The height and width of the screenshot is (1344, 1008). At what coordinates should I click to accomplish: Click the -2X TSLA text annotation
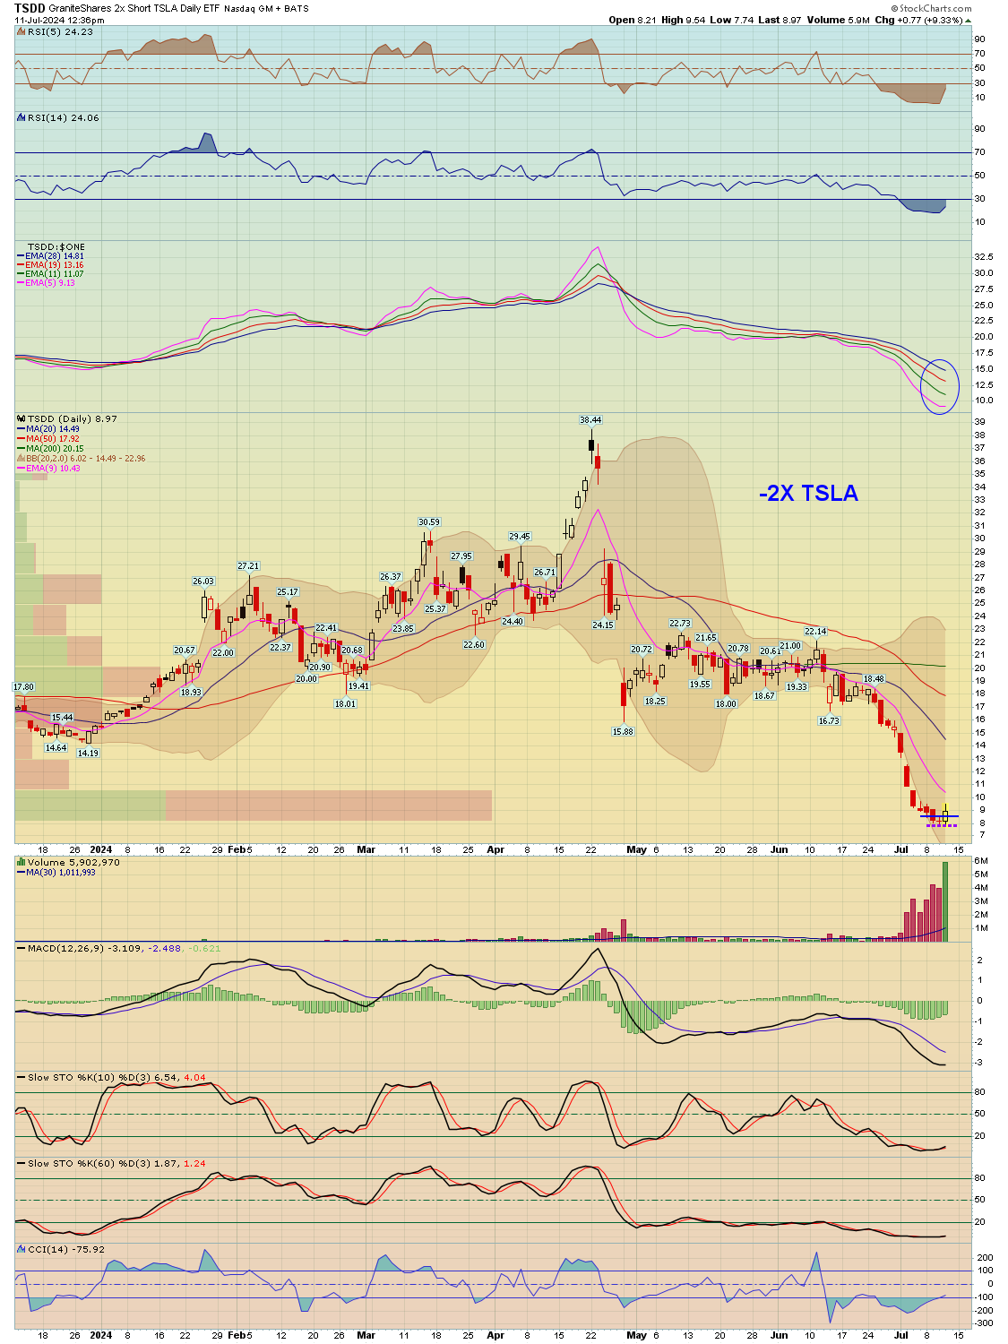click(808, 494)
